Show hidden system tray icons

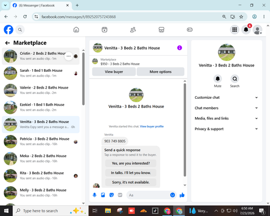216,211
